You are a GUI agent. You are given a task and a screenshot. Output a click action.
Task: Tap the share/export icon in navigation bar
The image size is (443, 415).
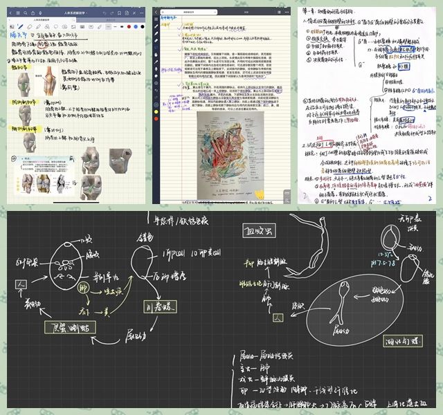(33, 13)
